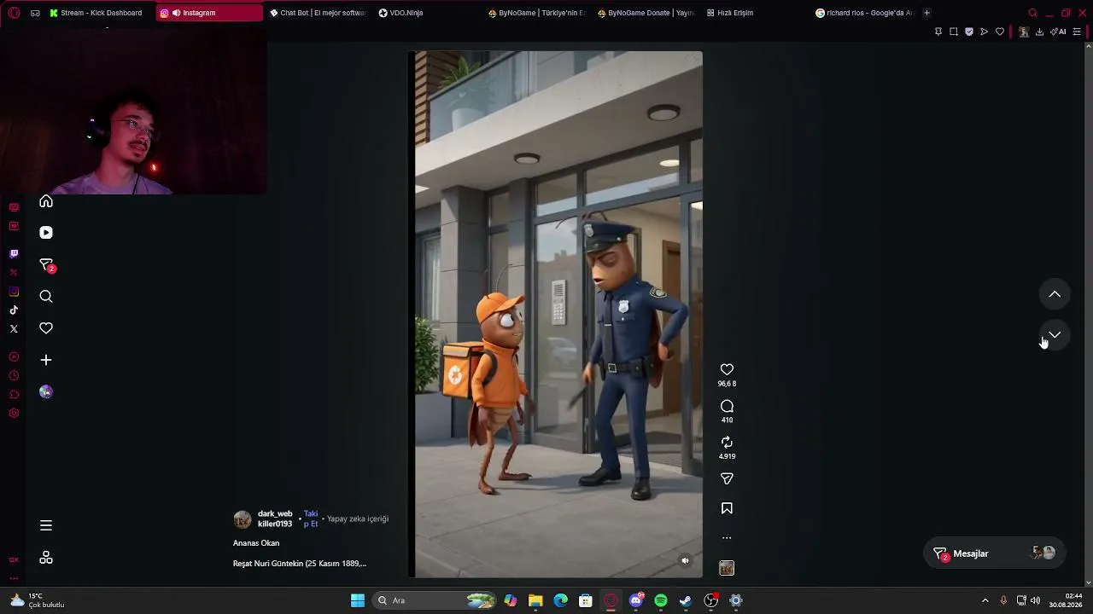The image size is (1093, 614).
Task: Like the reel with the heart icon
Action: point(727,370)
